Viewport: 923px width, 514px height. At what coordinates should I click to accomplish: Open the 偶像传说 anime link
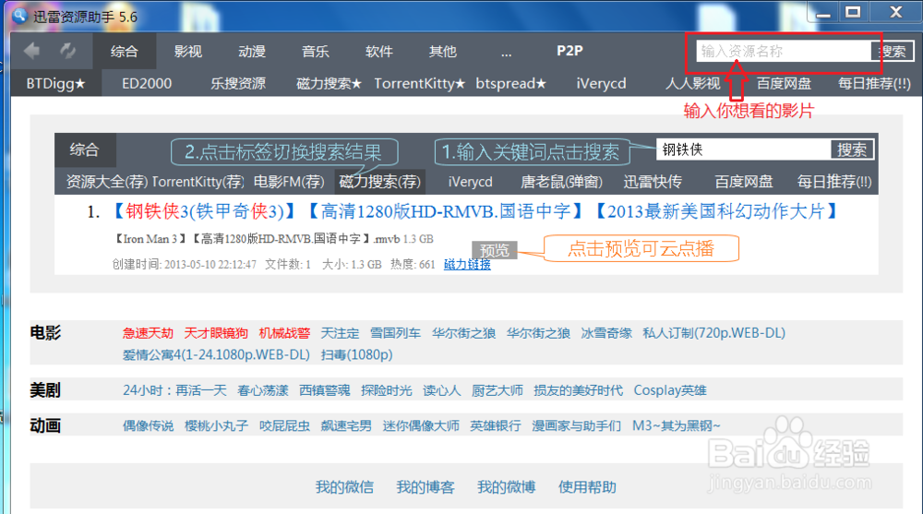click(x=149, y=425)
